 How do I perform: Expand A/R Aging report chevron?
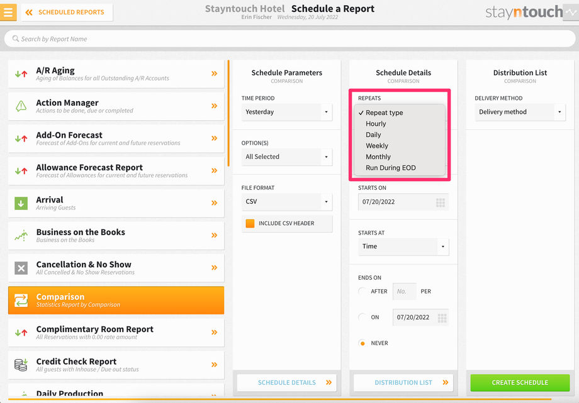[x=214, y=74]
